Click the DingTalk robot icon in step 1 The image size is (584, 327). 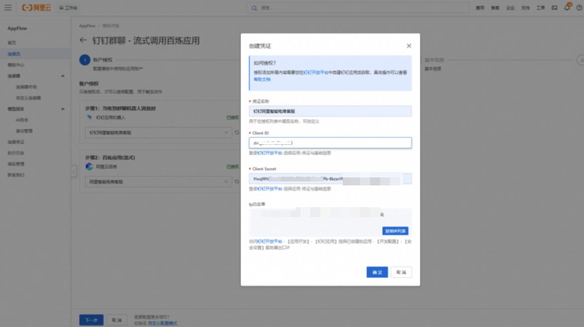click(90, 117)
